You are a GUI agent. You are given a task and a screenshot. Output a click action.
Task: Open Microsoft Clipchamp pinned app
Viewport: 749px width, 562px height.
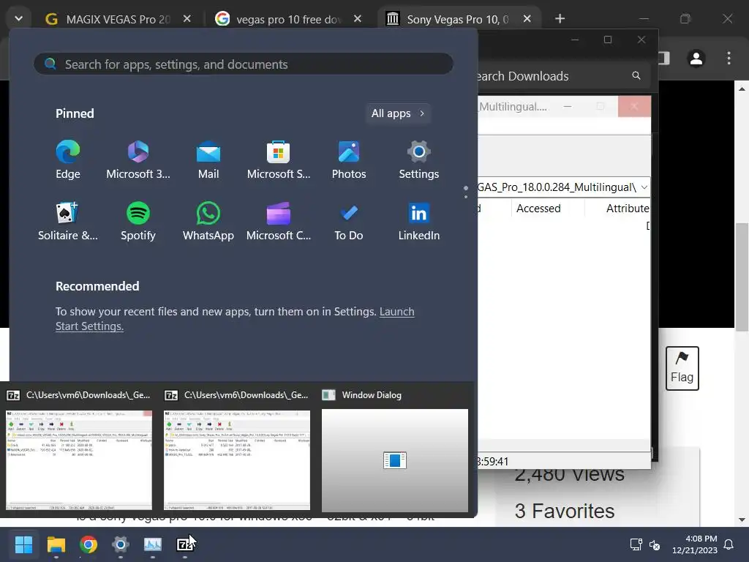(279, 221)
